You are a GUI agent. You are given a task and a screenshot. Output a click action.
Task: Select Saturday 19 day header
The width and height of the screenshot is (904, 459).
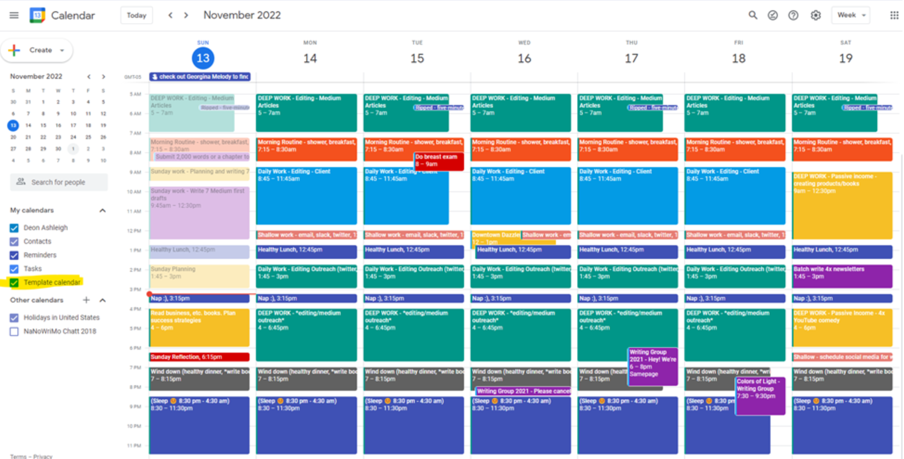click(846, 58)
